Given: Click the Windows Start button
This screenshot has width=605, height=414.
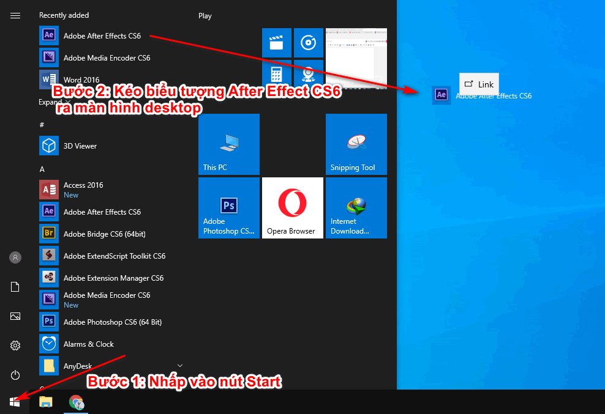Looking at the screenshot, I should pyautogui.click(x=15, y=402).
